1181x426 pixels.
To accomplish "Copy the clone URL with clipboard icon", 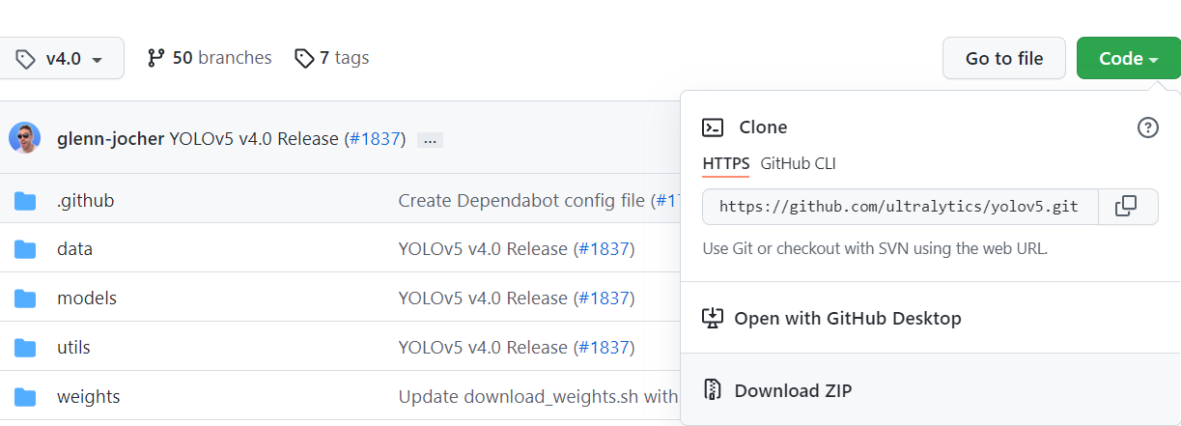I will click(1126, 206).
